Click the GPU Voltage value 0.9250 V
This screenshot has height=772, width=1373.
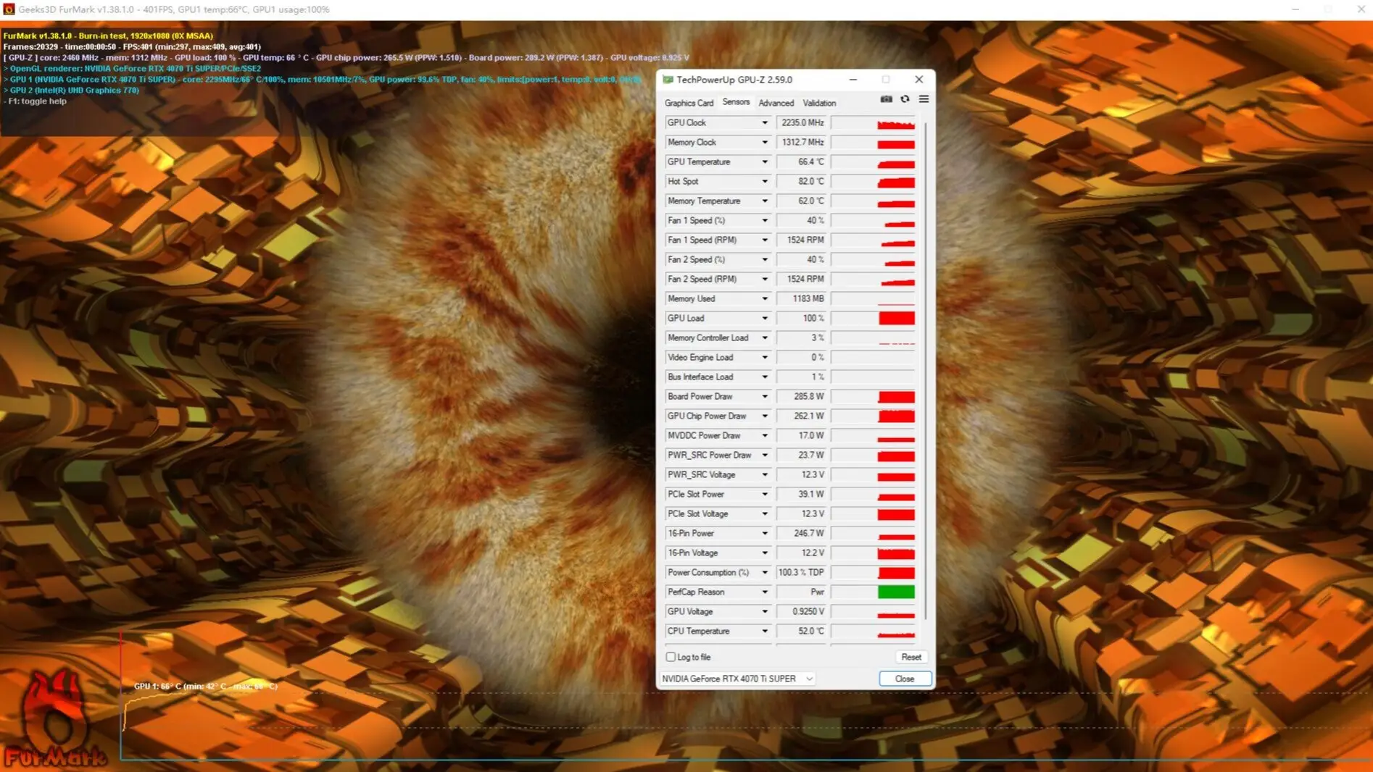tap(801, 612)
